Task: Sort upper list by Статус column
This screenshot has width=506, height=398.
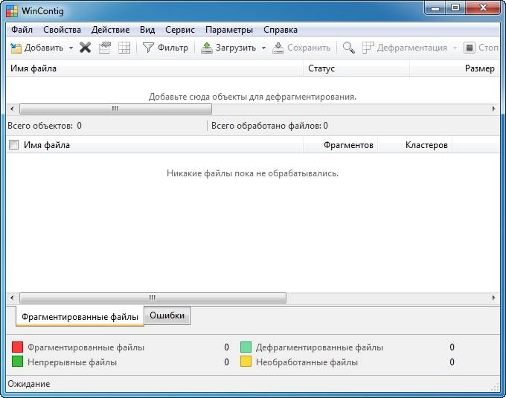Action: pos(356,68)
